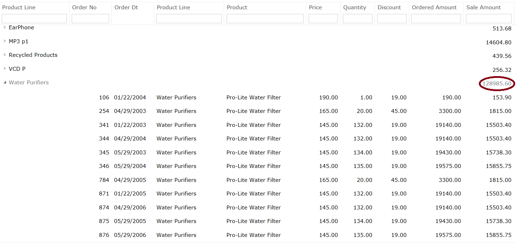Click the order date 01/22/2004
517x243 pixels.
[x=130, y=98]
